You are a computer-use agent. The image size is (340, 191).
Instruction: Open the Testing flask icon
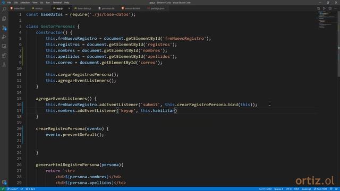pos(4,65)
